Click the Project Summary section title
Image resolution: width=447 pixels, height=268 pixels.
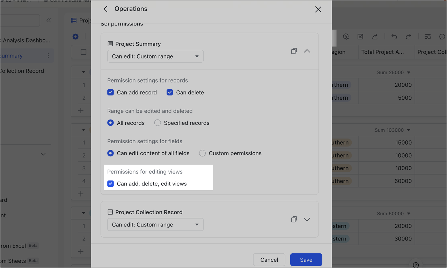[x=138, y=44]
